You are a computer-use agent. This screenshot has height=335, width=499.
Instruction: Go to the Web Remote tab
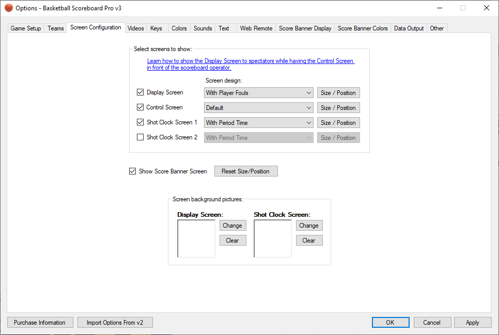(256, 28)
